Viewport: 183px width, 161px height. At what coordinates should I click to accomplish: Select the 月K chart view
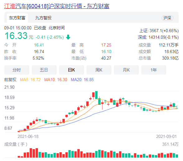tap(126, 70)
